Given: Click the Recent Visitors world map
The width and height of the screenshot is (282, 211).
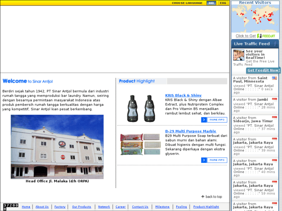Looking at the screenshot, I should (x=255, y=19).
